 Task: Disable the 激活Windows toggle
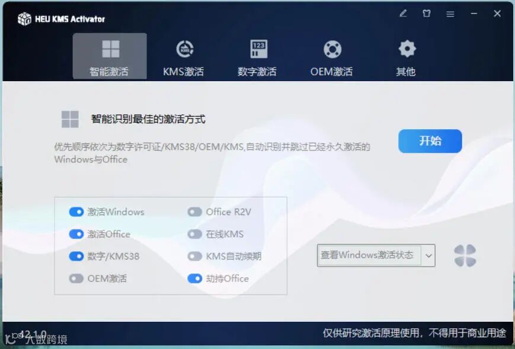point(76,212)
